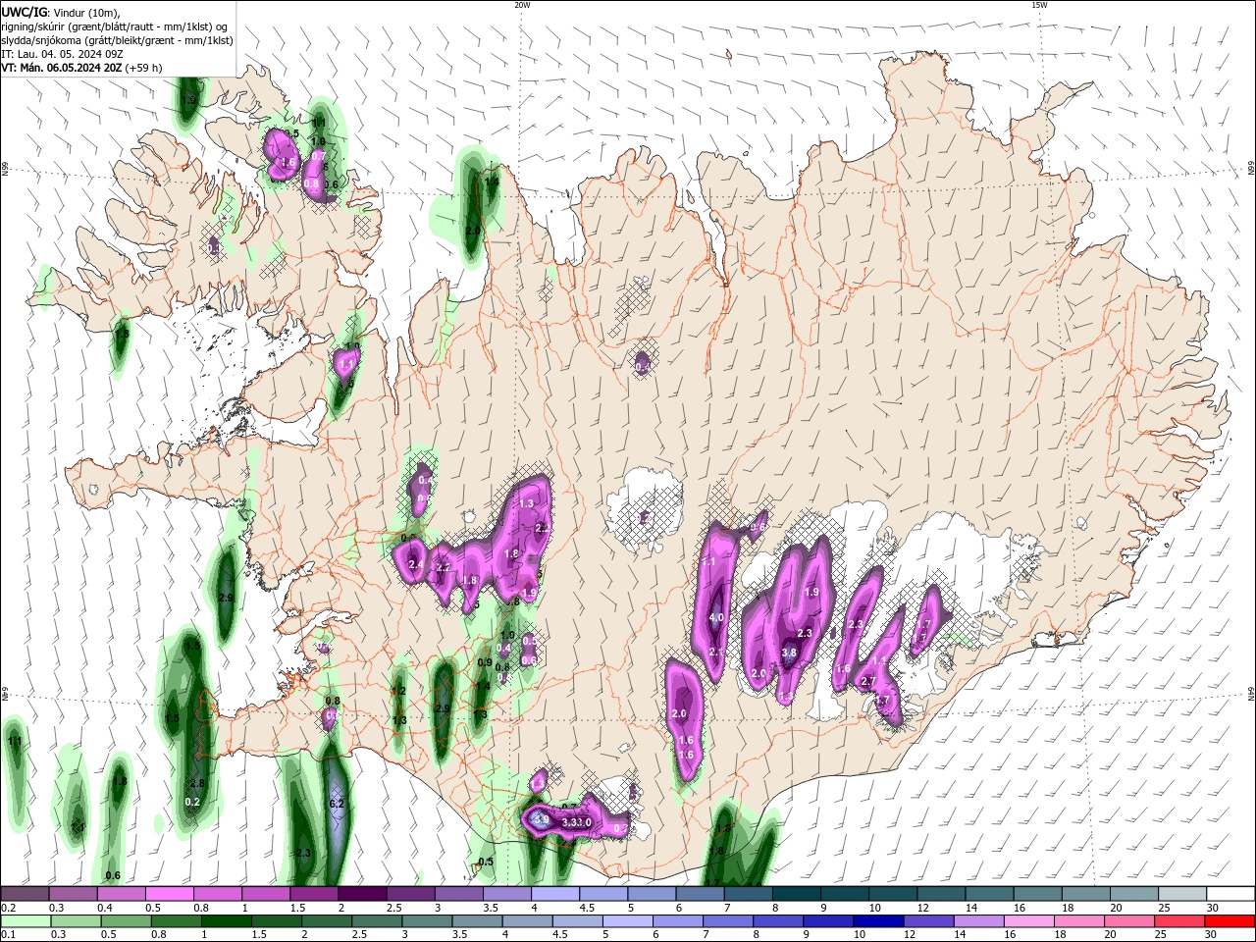Pick the crimson 25 swatch on rain scale
Image resolution: width=1256 pixels, height=942 pixels.
coord(1180,921)
